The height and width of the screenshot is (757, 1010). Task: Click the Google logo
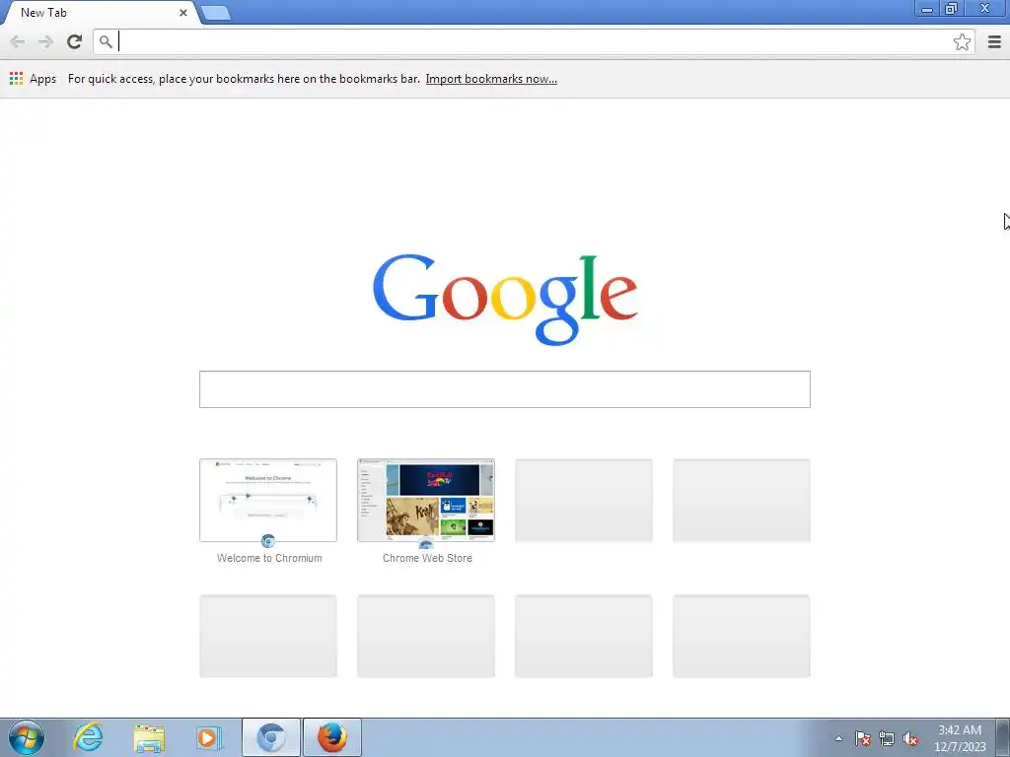[505, 300]
